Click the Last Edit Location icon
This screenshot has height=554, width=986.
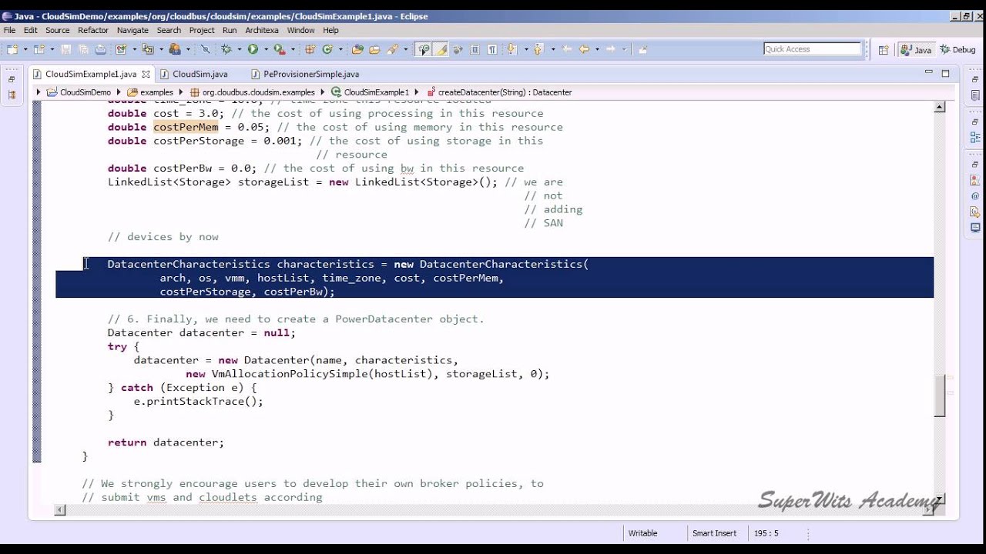point(567,49)
